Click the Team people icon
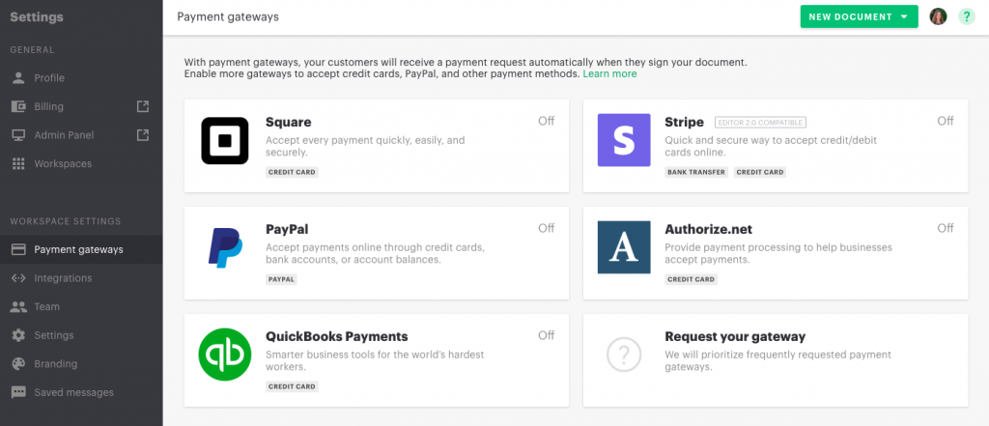The width and height of the screenshot is (989, 426). coord(19,307)
